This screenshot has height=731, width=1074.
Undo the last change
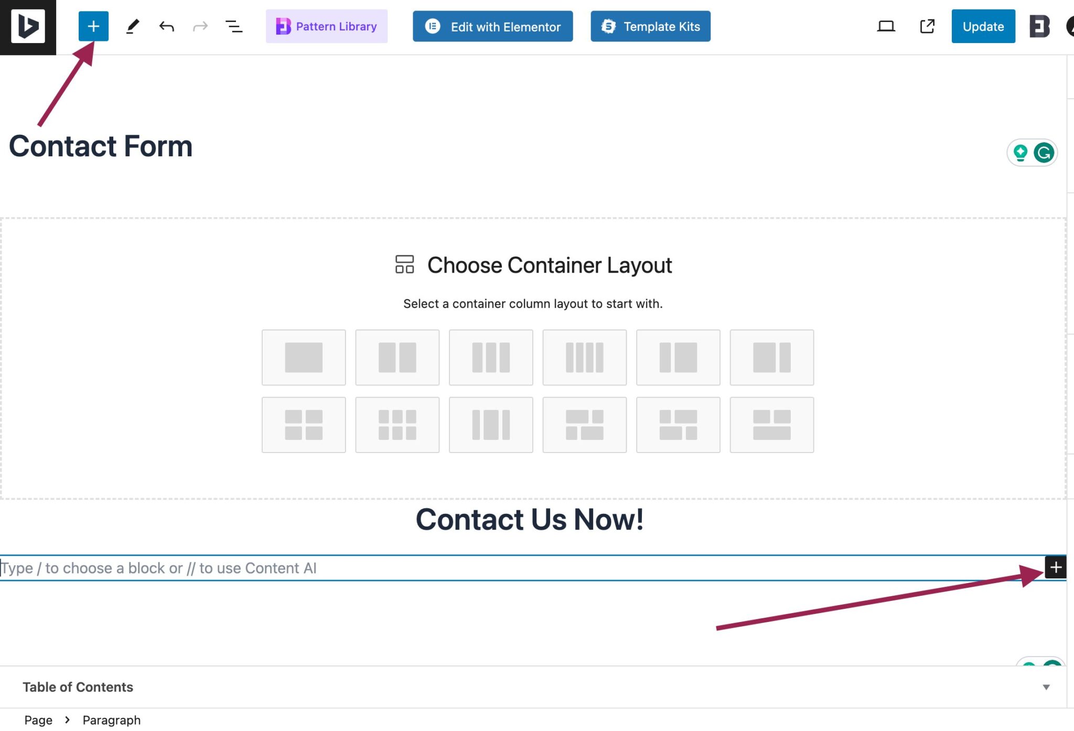(167, 26)
